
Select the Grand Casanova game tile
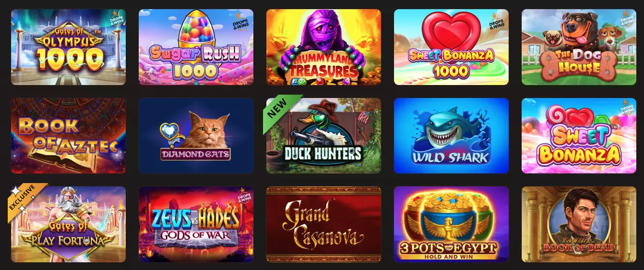323,225
